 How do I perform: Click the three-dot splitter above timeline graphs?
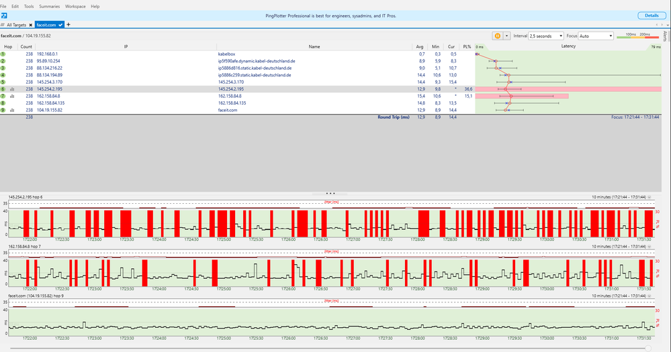330,192
